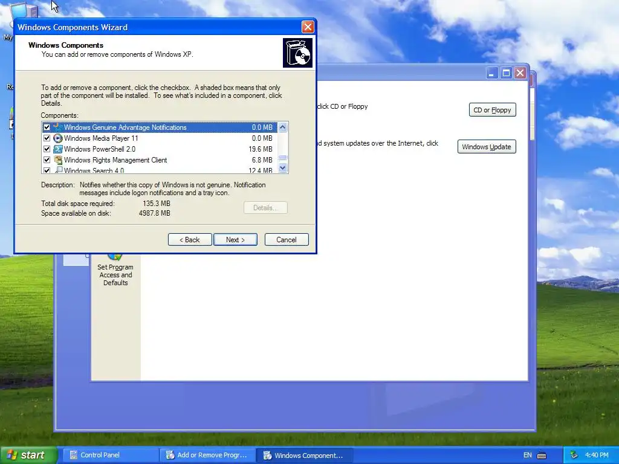Click the Genuine Advantage Notifications star icon
619x464 pixels.
tap(58, 127)
